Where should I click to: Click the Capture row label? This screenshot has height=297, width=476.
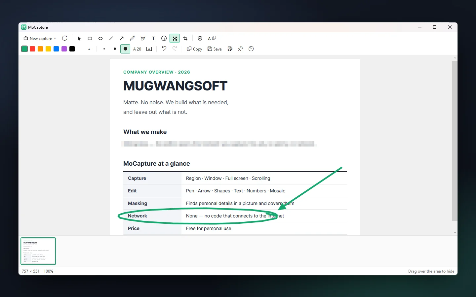pos(137,178)
